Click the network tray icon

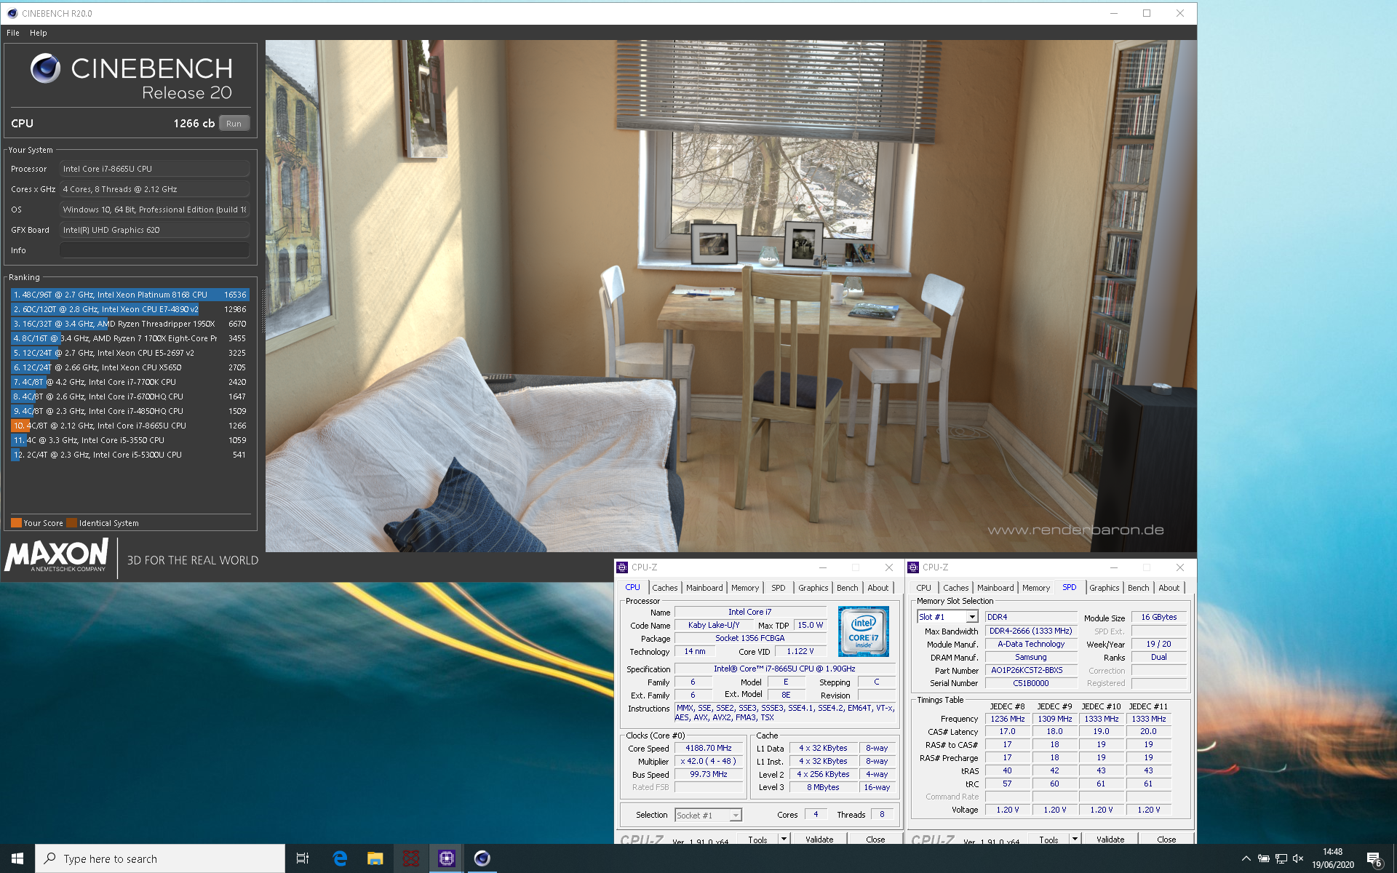pyautogui.click(x=1281, y=858)
